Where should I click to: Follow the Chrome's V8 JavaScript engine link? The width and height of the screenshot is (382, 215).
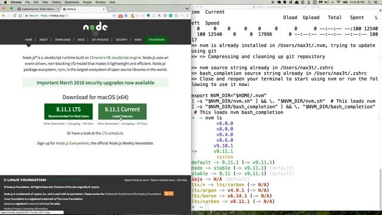(115, 57)
